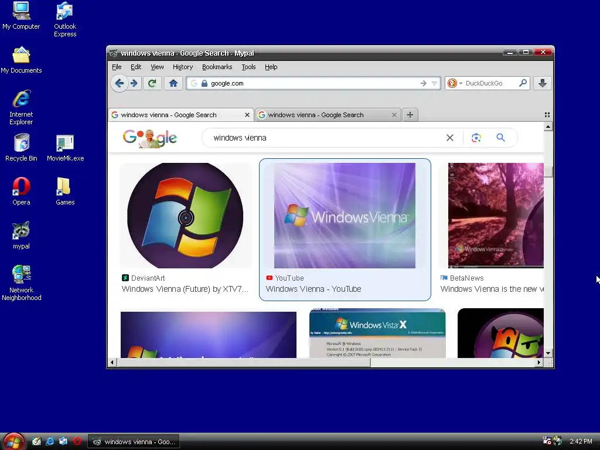Image resolution: width=600 pixels, height=450 pixels.
Task: Open the Windows Vista X about-dialog thumbnail
Action: click(x=377, y=333)
